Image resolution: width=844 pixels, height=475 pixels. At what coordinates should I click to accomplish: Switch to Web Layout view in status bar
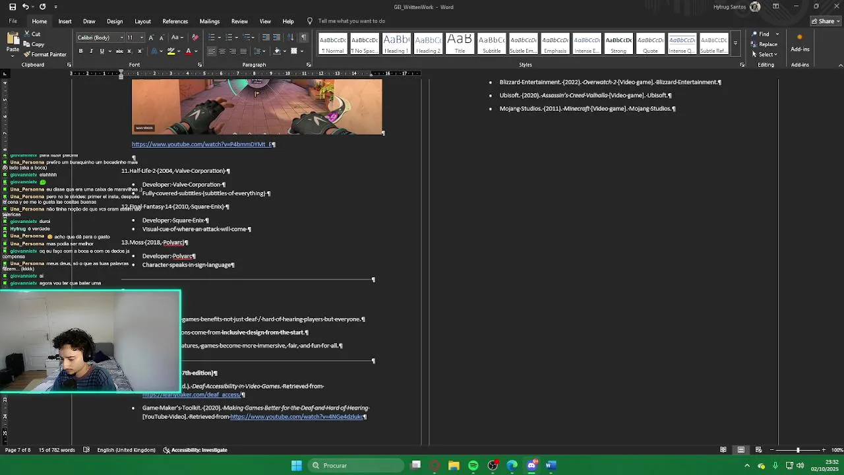click(758, 450)
